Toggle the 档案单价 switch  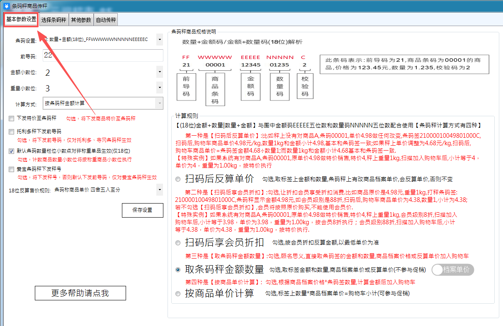452,270
